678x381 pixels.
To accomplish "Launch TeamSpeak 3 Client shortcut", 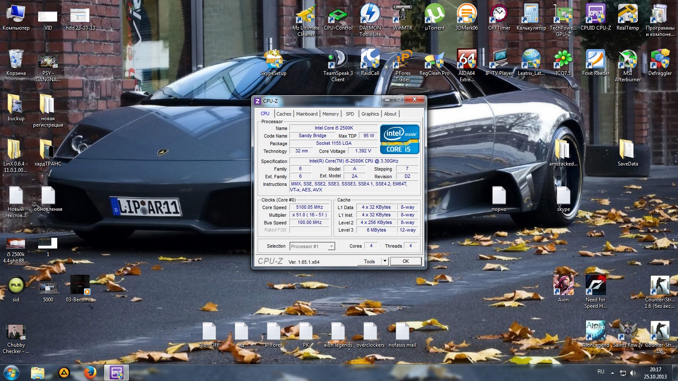I will 338,65.
